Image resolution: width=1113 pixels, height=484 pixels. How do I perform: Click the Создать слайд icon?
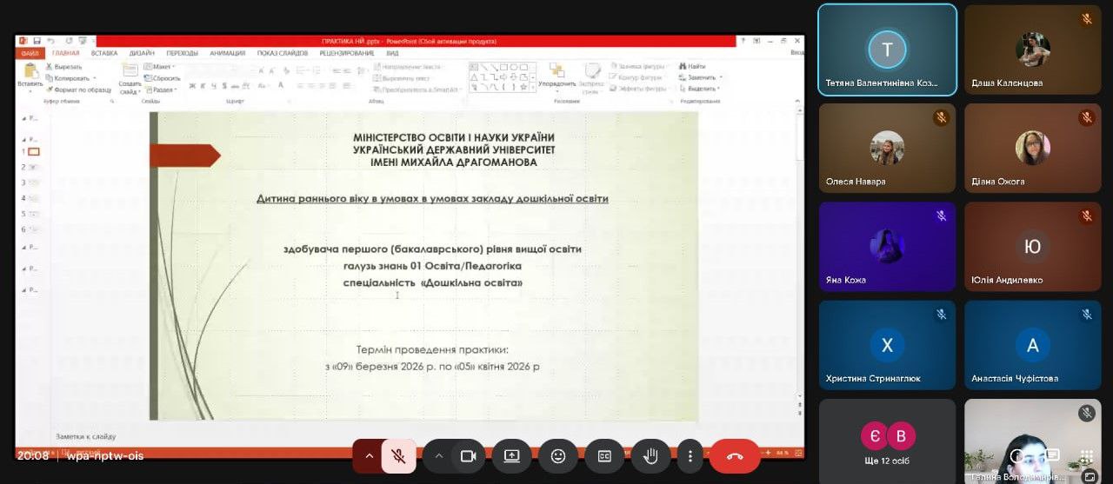pos(129,77)
